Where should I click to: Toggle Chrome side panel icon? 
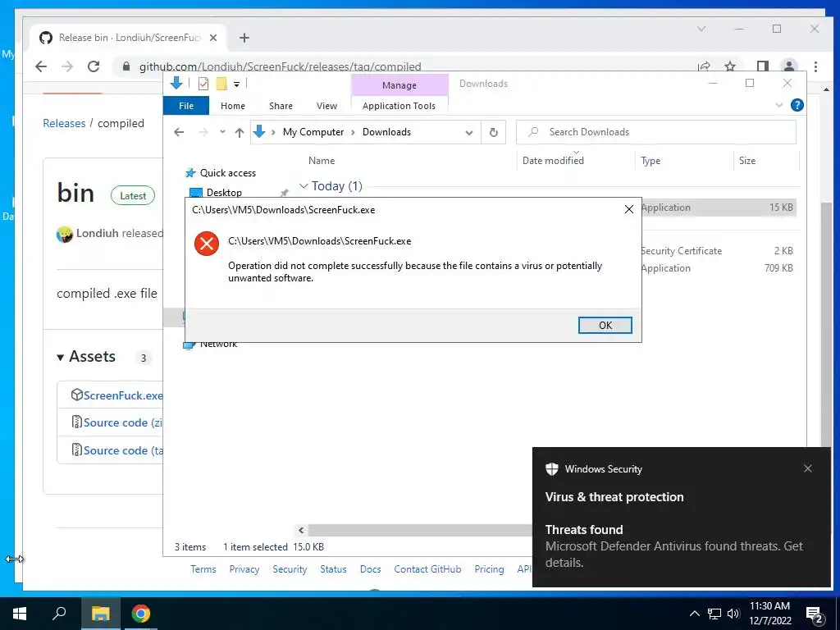(x=763, y=66)
